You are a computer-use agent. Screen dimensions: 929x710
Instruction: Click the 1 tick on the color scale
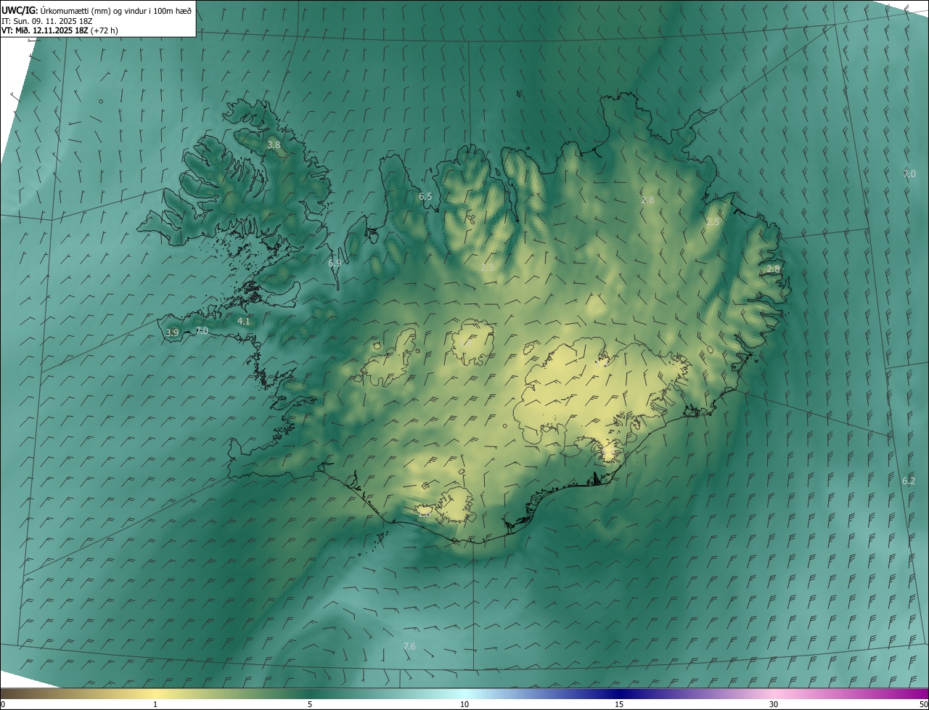tap(155, 705)
